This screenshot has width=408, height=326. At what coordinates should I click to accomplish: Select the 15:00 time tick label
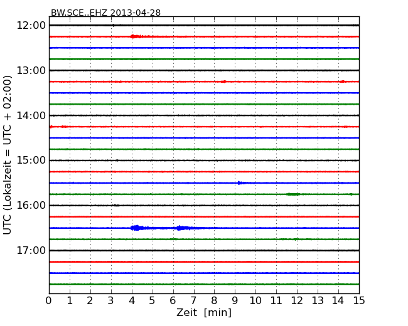pyautogui.click(x=31, y=160)
